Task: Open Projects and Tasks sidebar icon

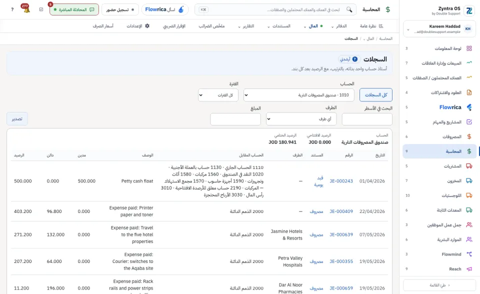Action: 469,122
